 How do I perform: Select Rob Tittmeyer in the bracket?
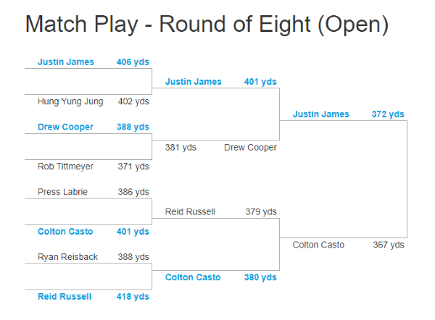pos(65,167)
